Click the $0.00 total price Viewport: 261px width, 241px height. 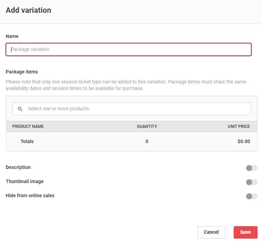coord(244,141)
